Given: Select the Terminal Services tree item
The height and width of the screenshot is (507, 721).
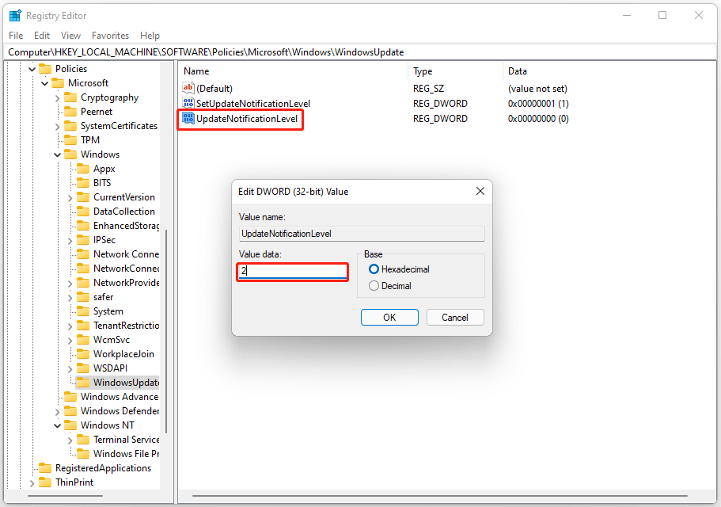Looking at the screenshot, I should (126, 440).
